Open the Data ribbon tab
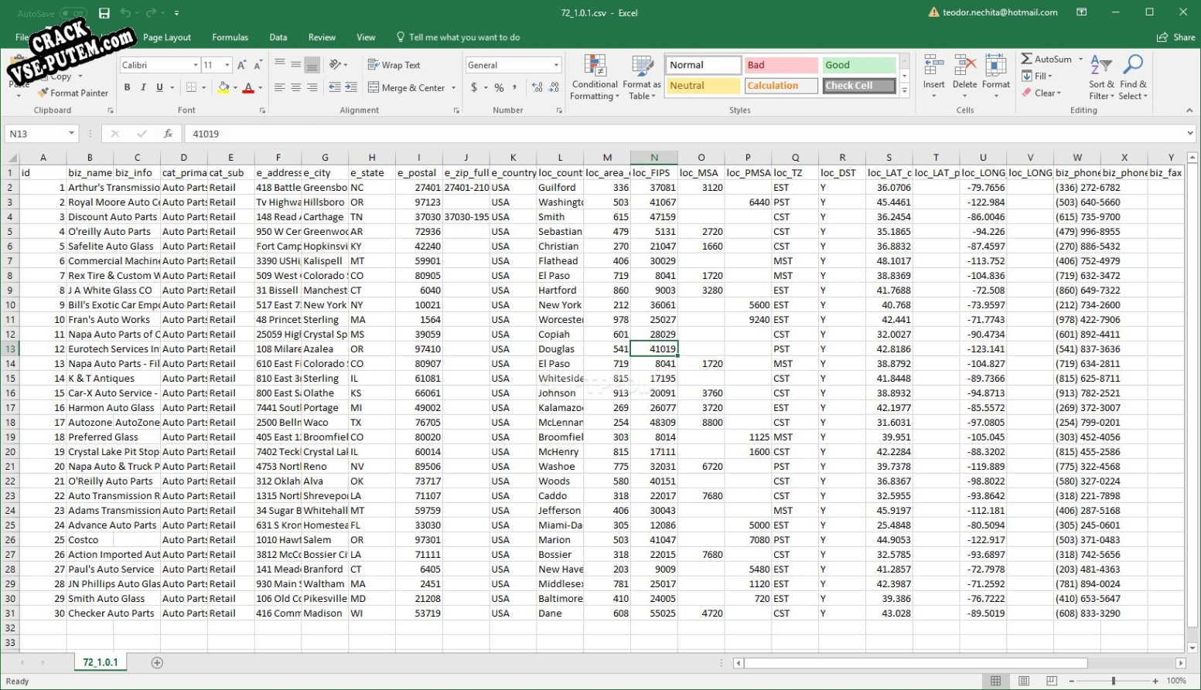1201x690 pixels. pos(278,37)
